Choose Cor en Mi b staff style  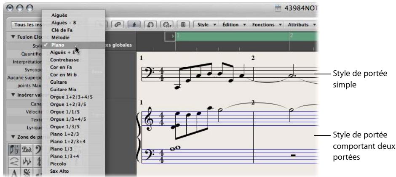tap(73, 75)
